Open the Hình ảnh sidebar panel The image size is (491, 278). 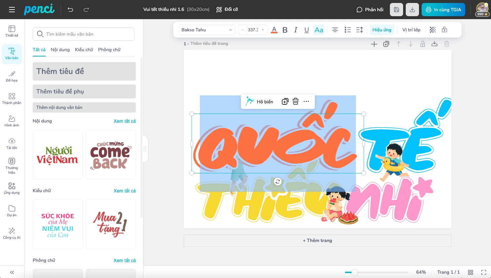tap(12, 121)
